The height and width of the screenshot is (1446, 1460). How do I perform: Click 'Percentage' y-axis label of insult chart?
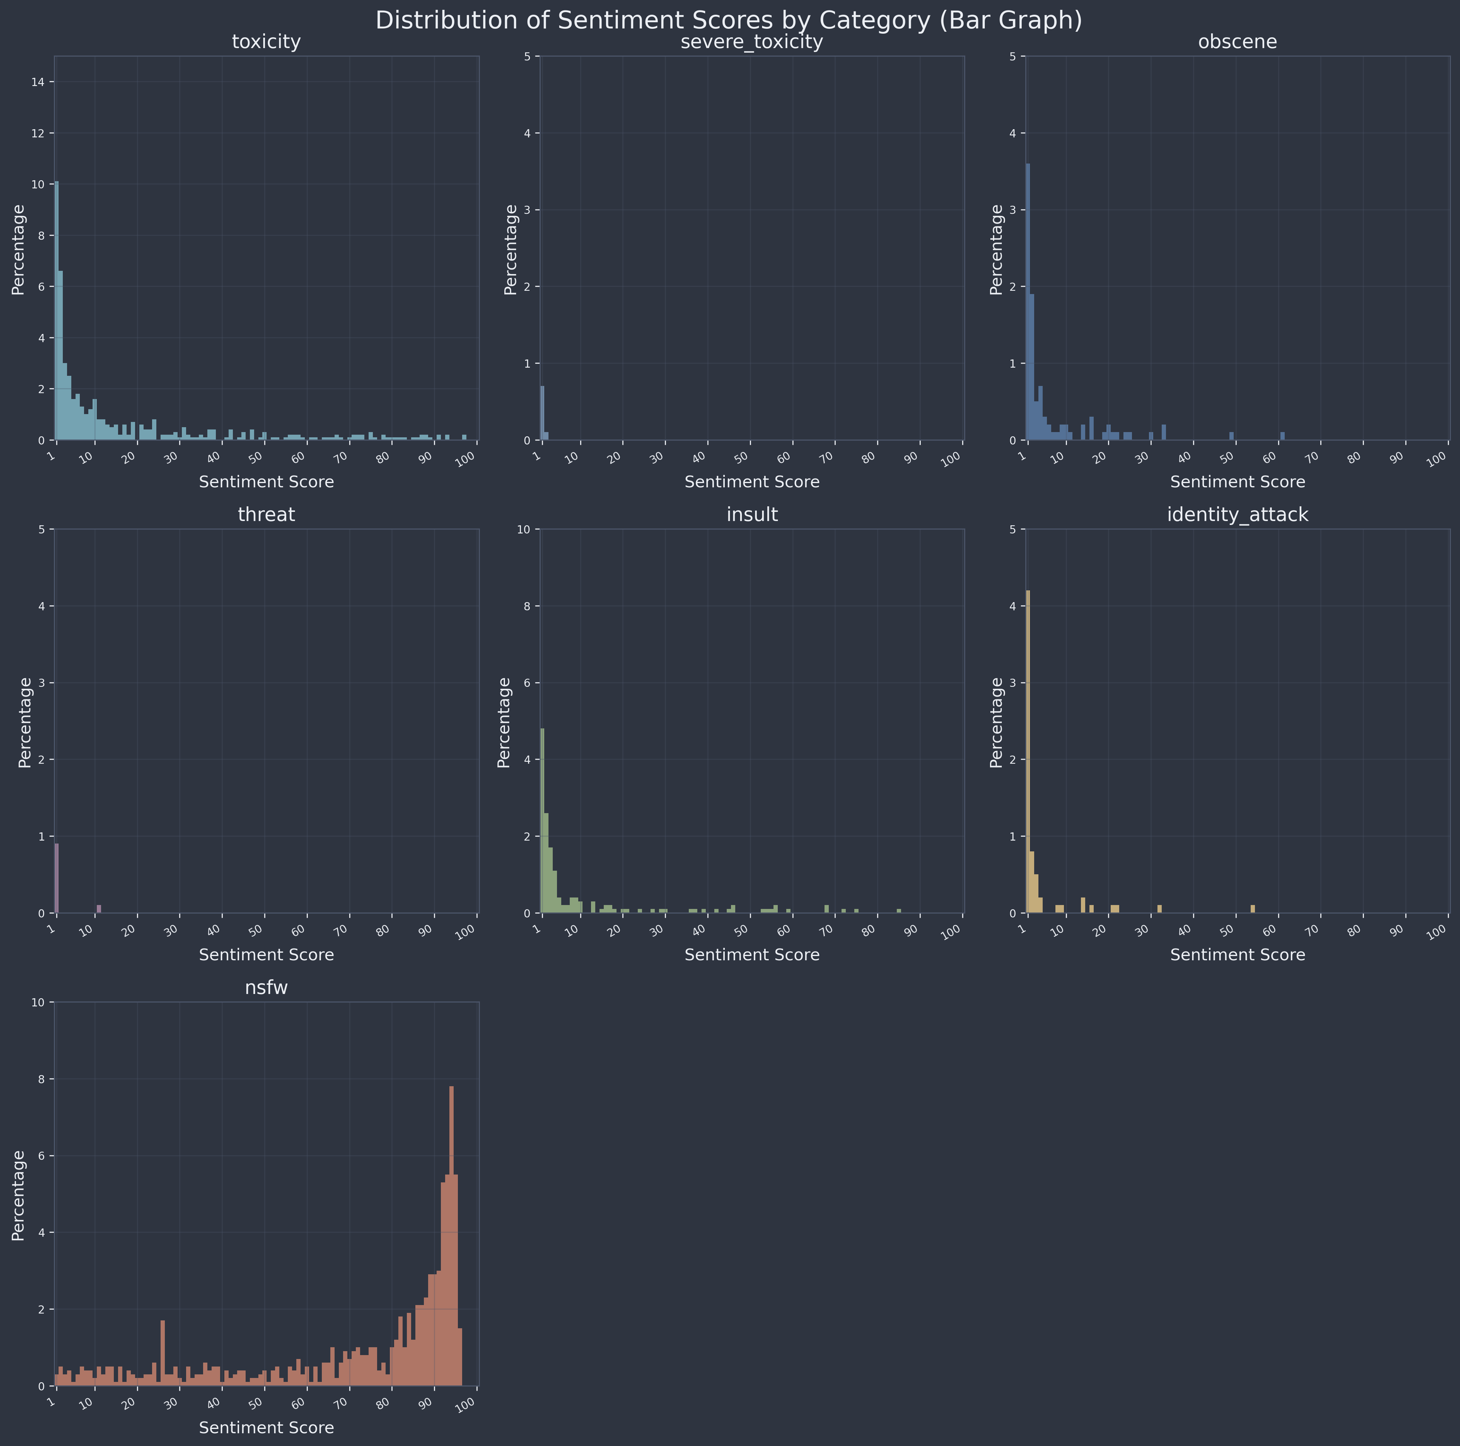pos(504,722)
